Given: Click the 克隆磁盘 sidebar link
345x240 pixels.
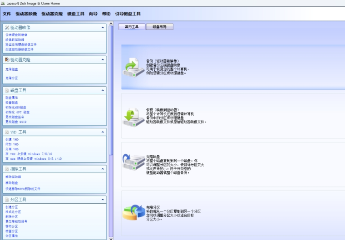Looking at the screenshot, I should coord(12,69).
